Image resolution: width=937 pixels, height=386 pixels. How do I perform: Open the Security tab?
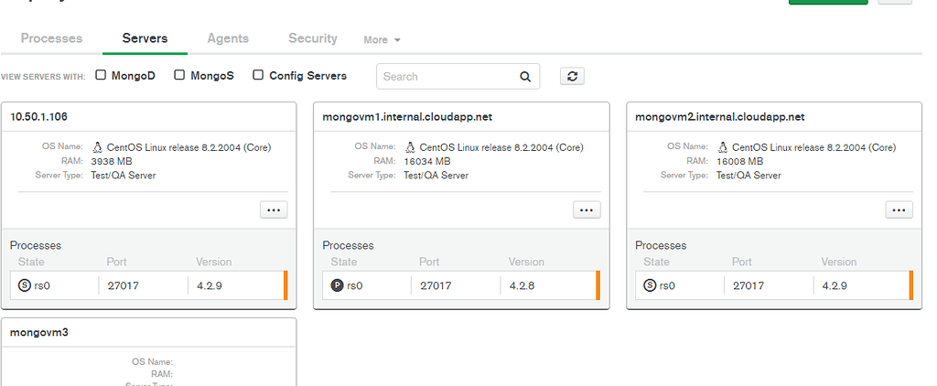(313, 38)
